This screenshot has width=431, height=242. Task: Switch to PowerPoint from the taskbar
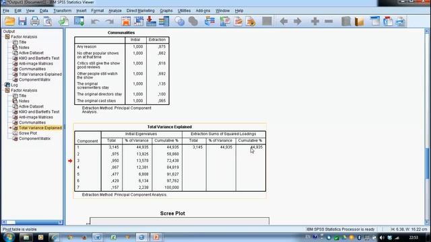coord(156,237)
